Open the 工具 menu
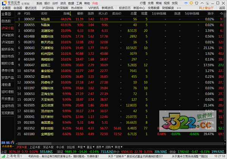Viewport: 227px width, 159px height. (79, 3)
